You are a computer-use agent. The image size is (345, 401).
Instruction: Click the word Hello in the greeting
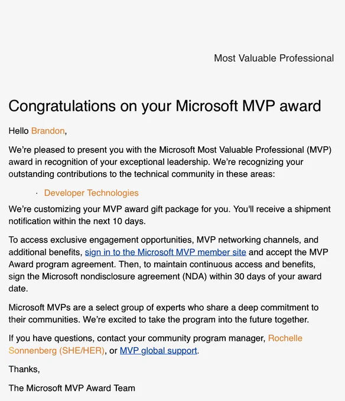click(18, 131)
